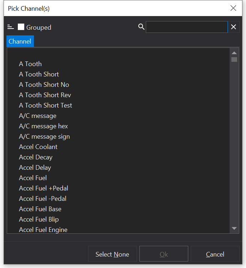Enable the Grouped checkbox
This screenshot has width=246, height=268.
point(21,27)
